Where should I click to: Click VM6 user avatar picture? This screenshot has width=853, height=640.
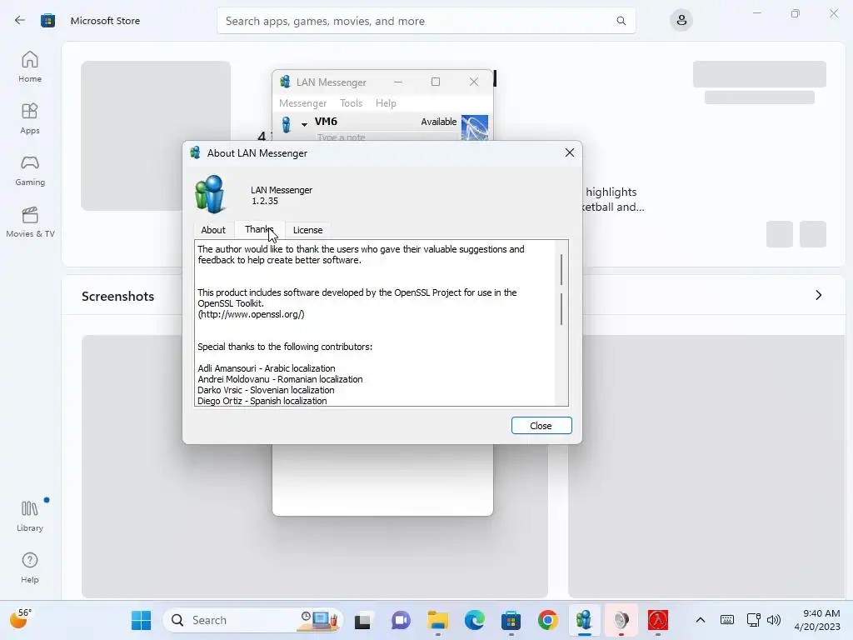[474, 127]
